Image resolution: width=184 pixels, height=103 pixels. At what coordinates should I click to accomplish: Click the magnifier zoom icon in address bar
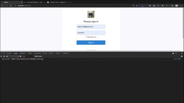[x=133, y=6]
